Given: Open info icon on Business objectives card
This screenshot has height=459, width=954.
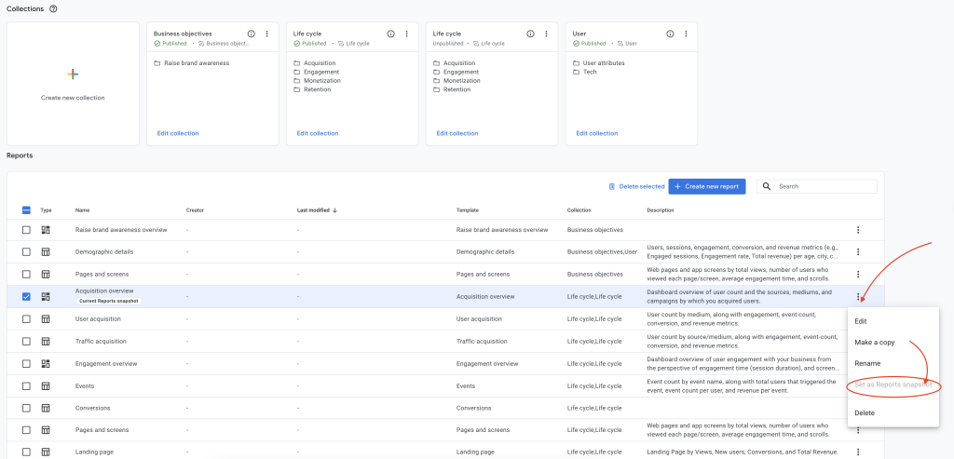Looking at the screenshot, I should pyautogui.click(x=251, y=34).
